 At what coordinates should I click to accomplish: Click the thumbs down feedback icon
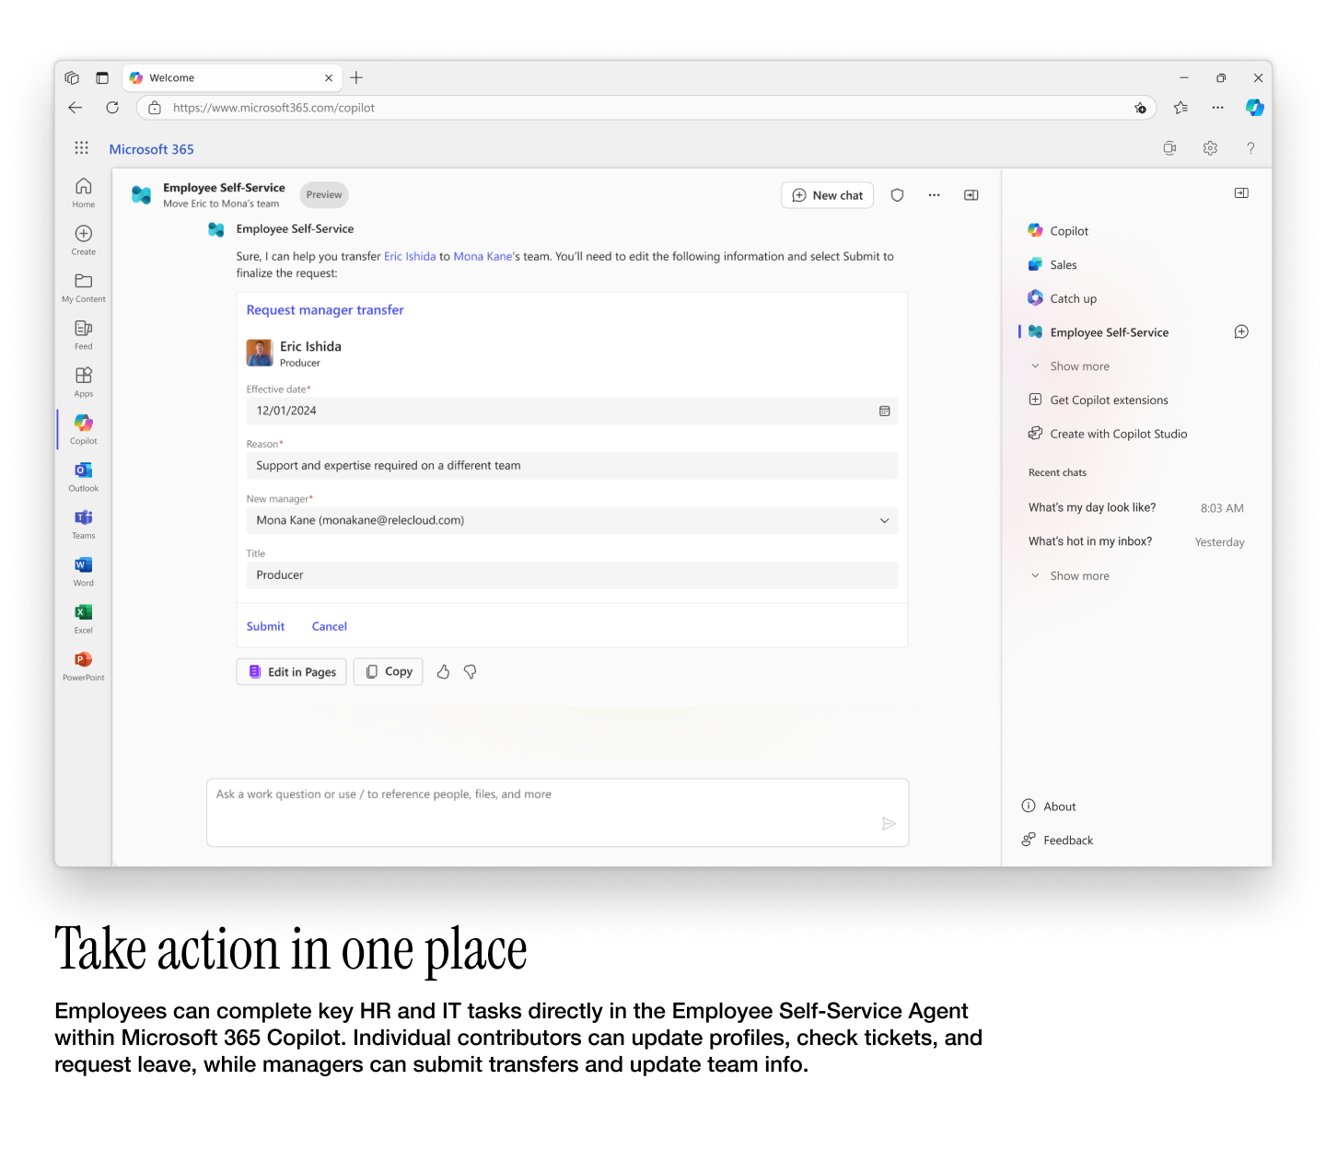(471, 672)
